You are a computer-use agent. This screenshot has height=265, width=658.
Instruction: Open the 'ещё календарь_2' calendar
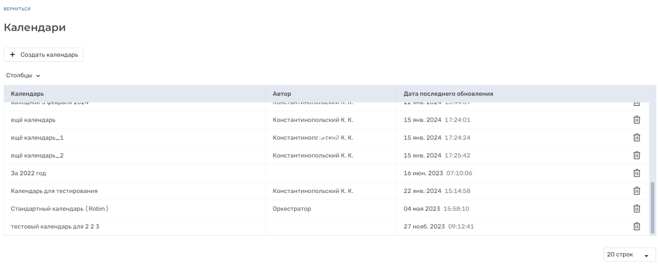[37, 155]
